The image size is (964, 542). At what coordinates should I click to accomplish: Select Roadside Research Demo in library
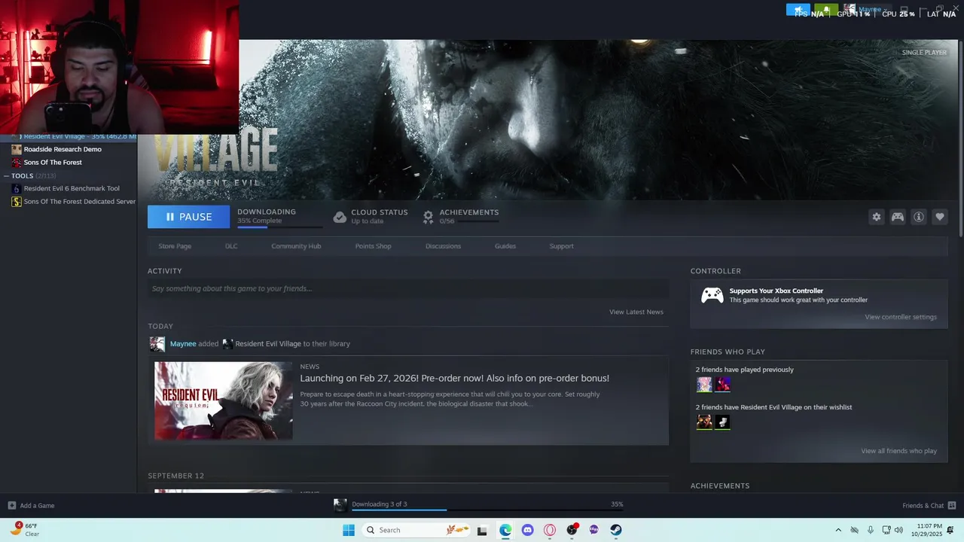63,149
